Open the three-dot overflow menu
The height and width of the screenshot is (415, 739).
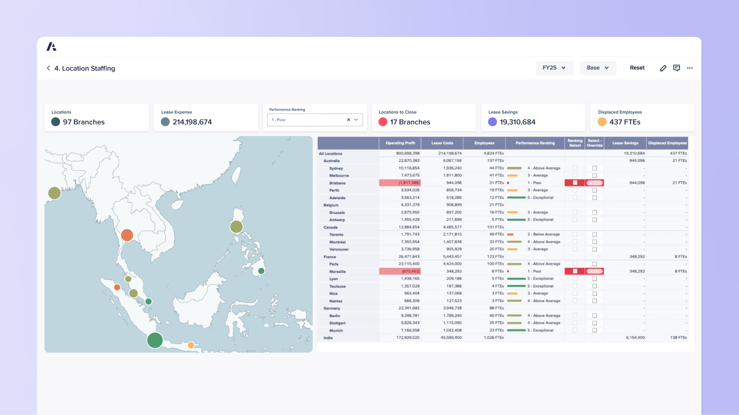690,68
